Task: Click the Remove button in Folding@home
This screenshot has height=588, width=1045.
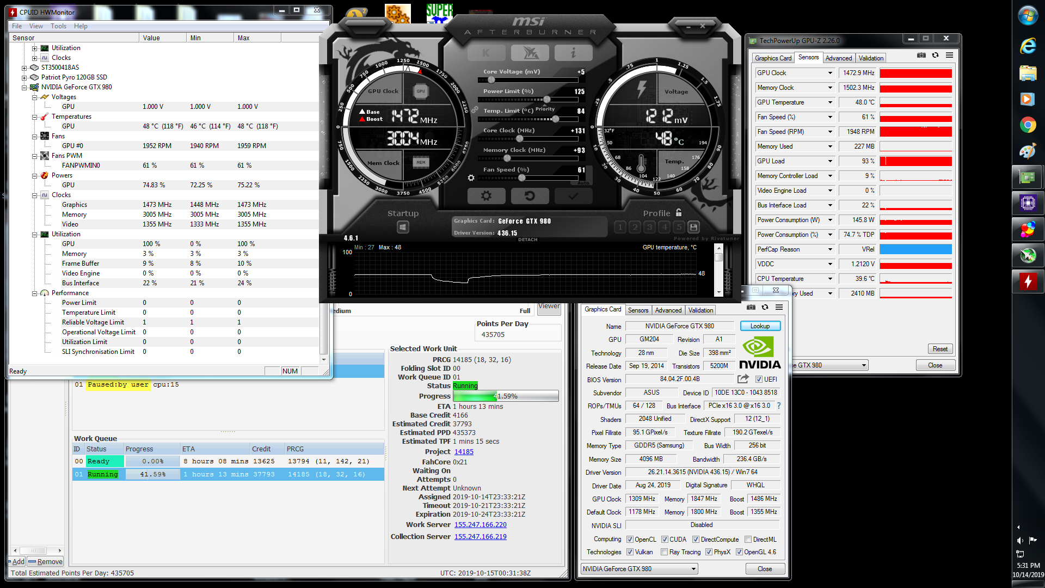Action: (46, 562)
